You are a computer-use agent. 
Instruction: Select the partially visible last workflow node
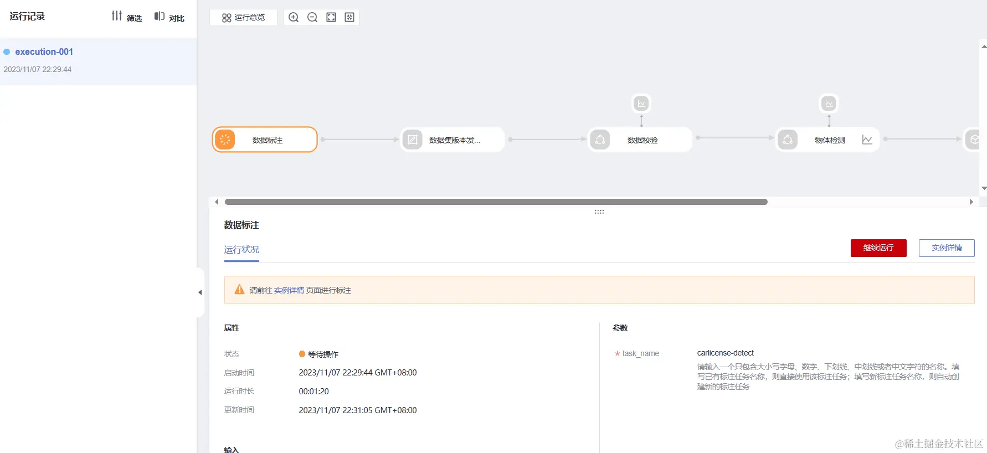point(973,140)
